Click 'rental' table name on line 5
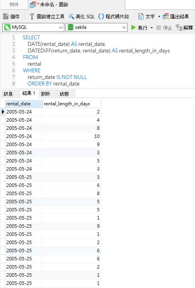Viewport: 195px width, 288px height. (34, 64)
